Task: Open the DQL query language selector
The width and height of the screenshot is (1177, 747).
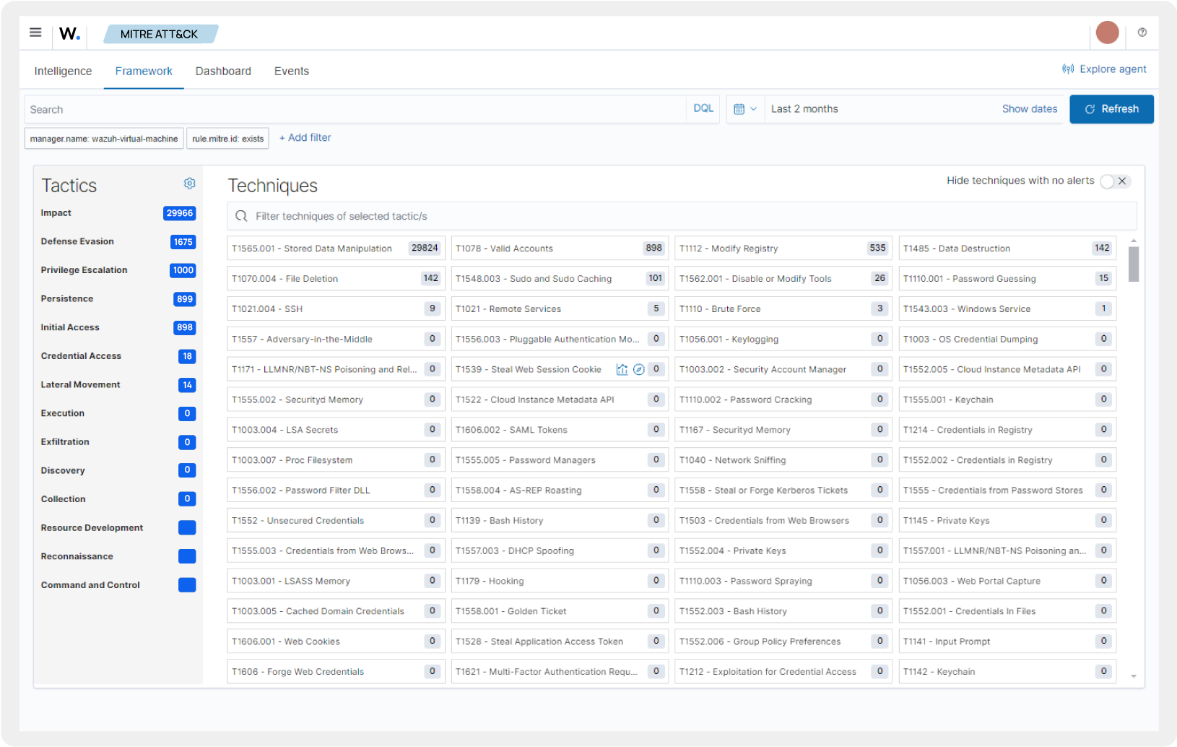Action: pos(702,108)
